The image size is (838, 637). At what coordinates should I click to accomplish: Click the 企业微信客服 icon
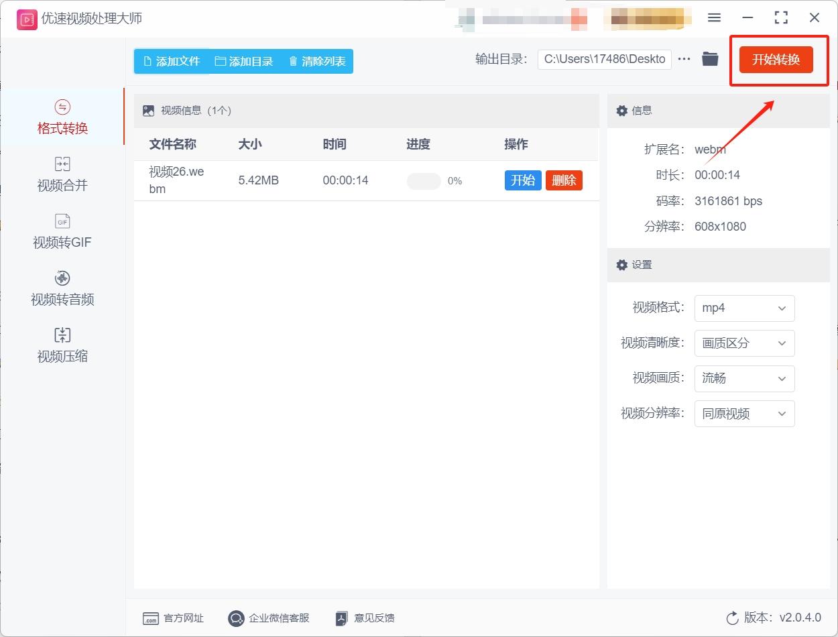coord(235,618)
